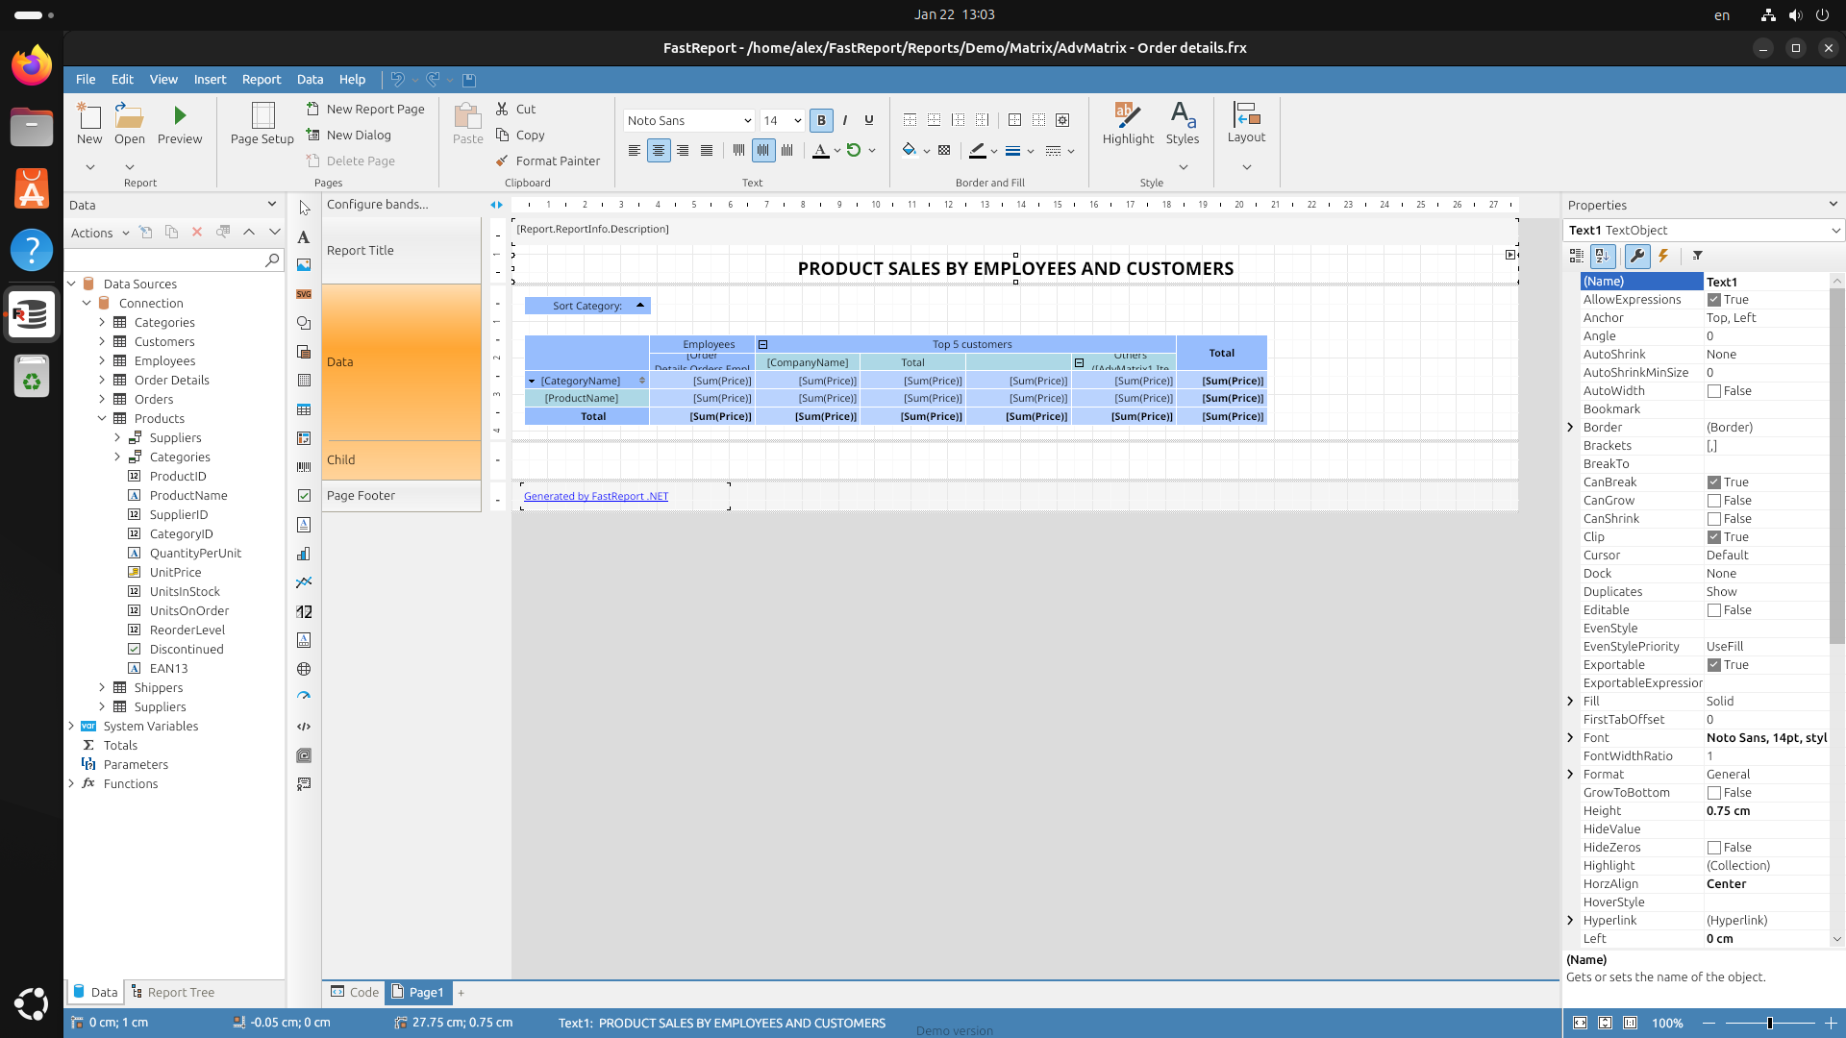Switch to the Code tab
Screen dimensions: 1846x1038
(x=355, y=992)
